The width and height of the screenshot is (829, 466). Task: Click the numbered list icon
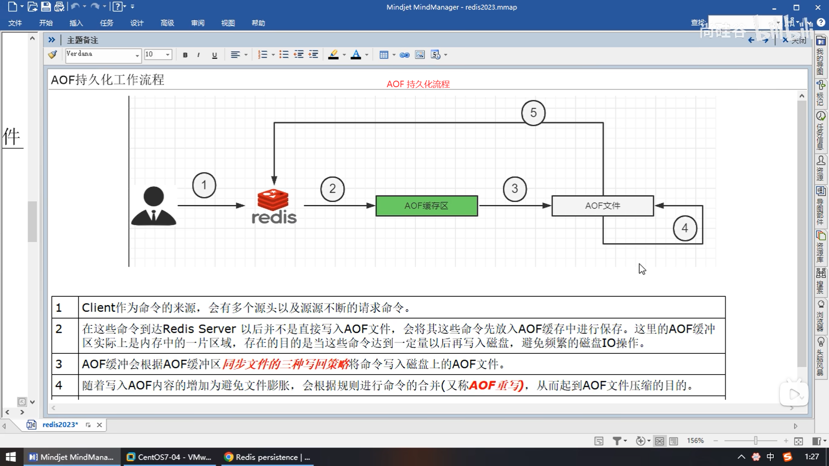[263, 55]
